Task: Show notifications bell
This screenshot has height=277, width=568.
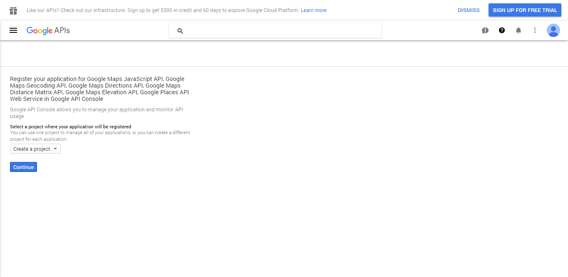Action: click(x=519, y=30)
